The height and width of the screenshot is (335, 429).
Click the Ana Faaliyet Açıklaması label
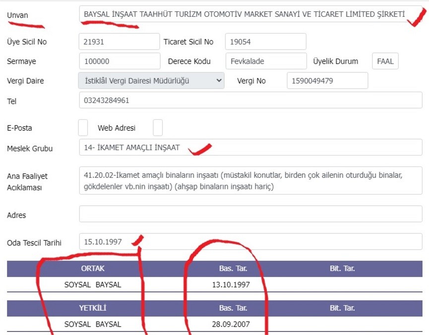pyautogui.click(x=27, y=182)
